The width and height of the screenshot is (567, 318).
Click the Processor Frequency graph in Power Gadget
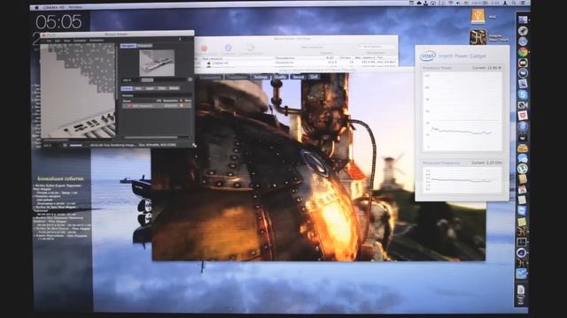[x=462, y=179]
